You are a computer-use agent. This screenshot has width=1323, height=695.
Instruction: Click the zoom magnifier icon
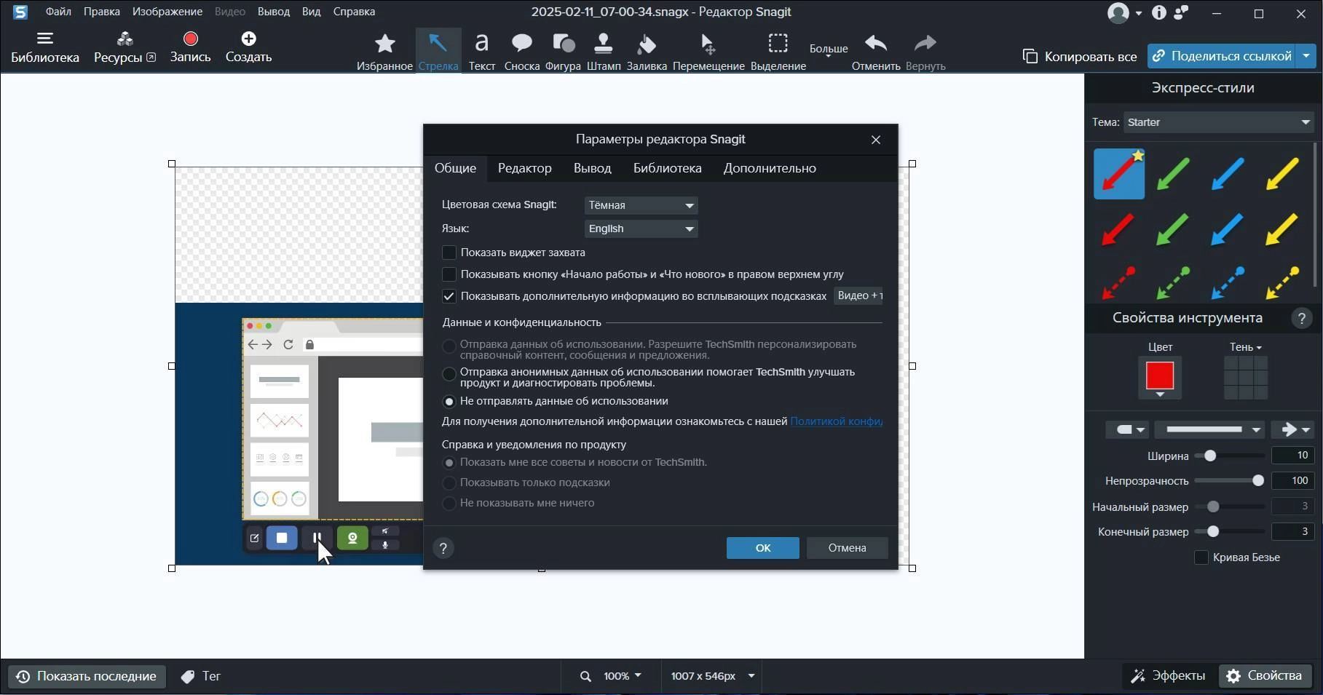point(585,676)
